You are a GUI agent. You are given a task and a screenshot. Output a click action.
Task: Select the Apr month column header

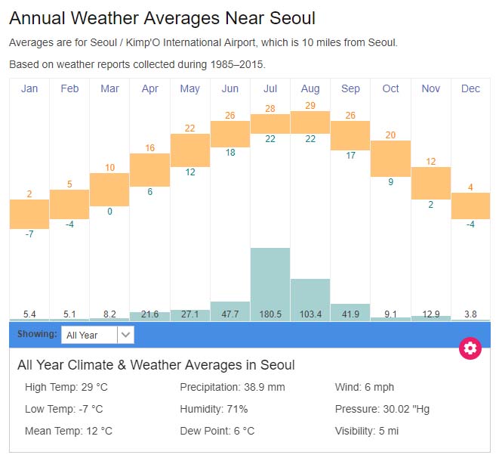pyautogui.click(x=149, y=88)
